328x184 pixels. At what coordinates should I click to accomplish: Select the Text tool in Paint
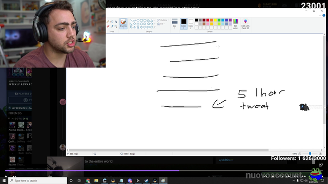(116, 21)
